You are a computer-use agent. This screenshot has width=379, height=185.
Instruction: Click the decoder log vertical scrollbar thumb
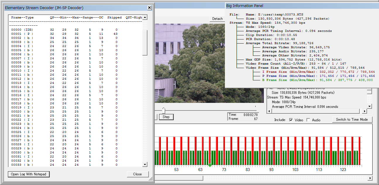coord(145,42)
